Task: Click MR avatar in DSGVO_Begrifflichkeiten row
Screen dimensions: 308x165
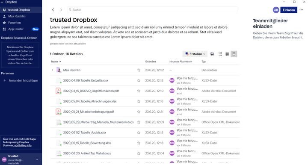Action: coord(172,91)
